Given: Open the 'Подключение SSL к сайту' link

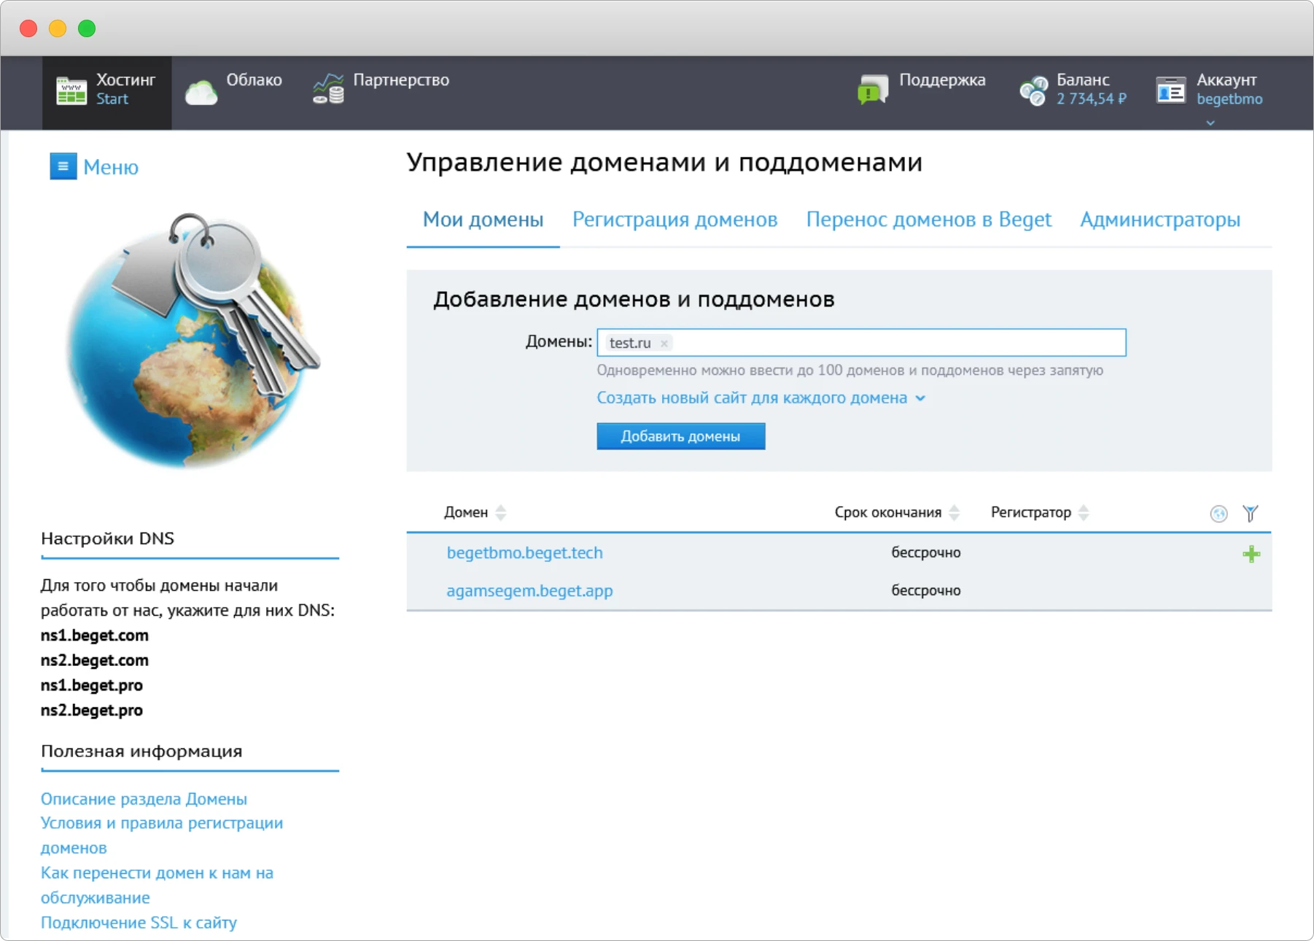Looking at the screenshot, I should click(x=139, y=922).
